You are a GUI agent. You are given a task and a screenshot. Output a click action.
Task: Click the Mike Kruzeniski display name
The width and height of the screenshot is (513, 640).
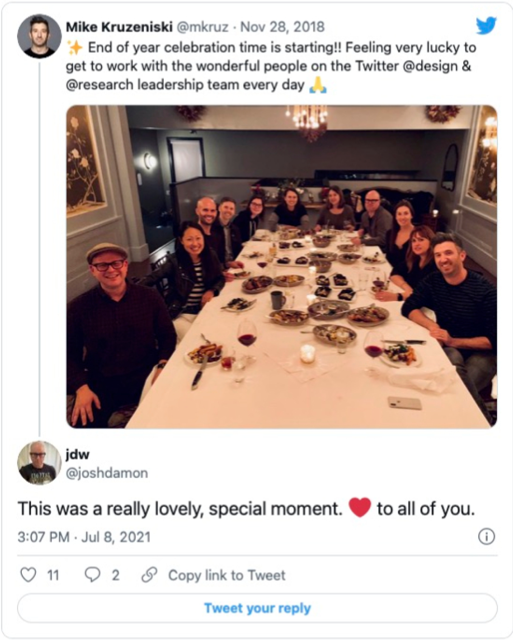tap(119, 26)
